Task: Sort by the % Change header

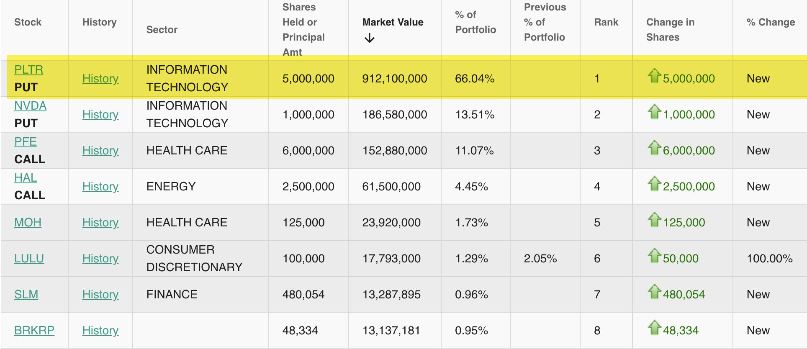Action: tap(771, 22)
